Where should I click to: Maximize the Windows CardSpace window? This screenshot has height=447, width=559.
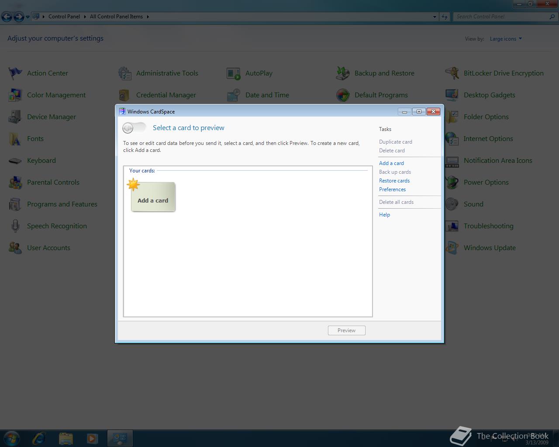pyautogui.click(x=419, y=111)
